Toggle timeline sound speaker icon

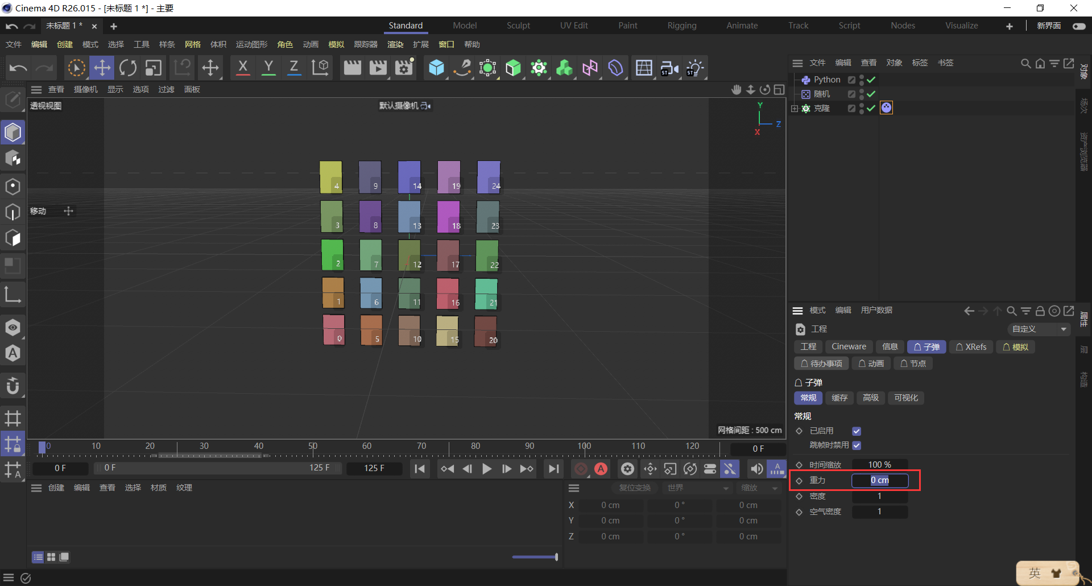point(756,469)
